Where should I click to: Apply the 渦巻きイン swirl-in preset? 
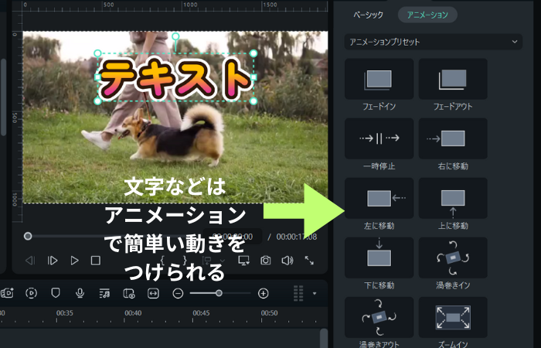pos(453,258)
